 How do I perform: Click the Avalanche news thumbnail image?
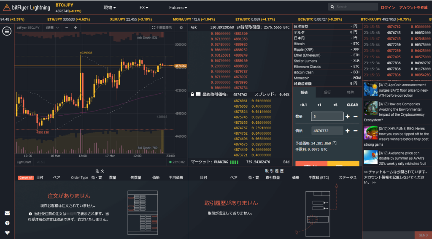[370, 158]
